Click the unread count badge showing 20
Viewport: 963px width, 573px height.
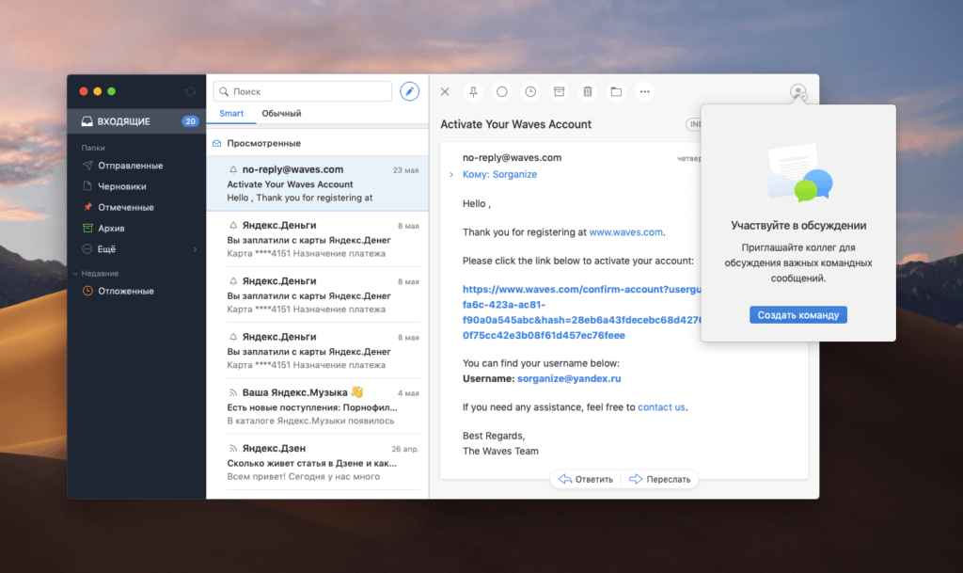click(x=190, y=121)
